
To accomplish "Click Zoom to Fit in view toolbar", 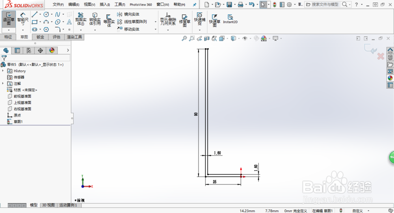I will click(184, 39).
